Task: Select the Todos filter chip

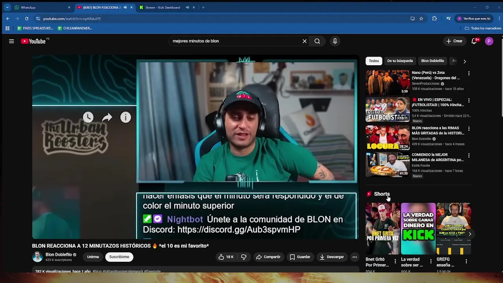Action: [374, 61]
